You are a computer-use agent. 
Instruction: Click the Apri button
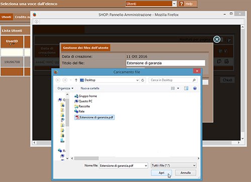[161, 173]
